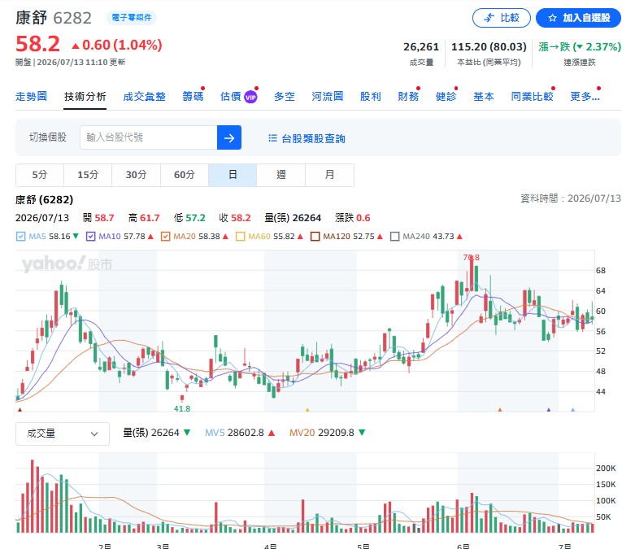
Task: Click the star icon in 加入自選股
Action: 552,18
